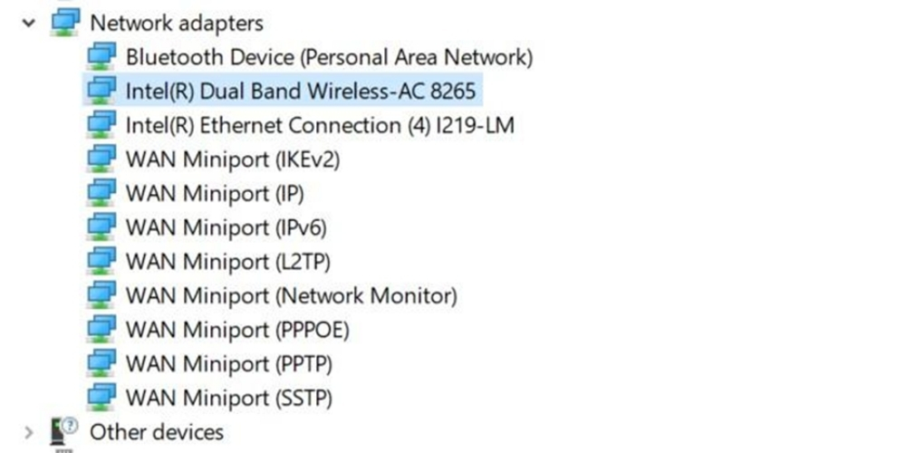The height and width of the screenshot is (453, 906).
Task: Click the WAN Miniport (SSTP) icon
Action: [x=101, y=398]
